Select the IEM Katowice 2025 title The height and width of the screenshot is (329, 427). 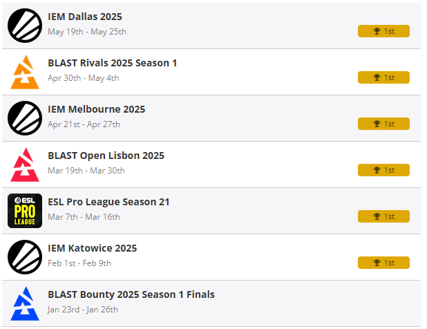point(93,248)
